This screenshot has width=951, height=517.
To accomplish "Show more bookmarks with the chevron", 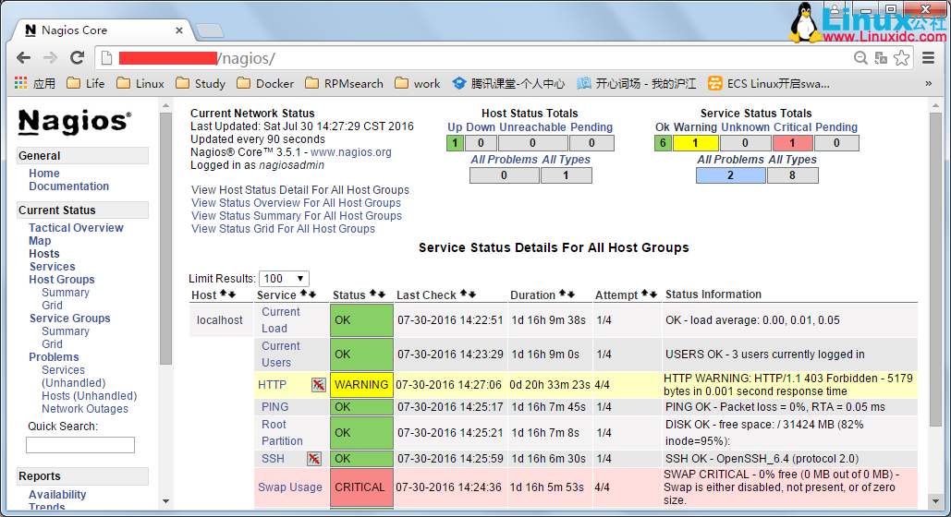I will 929,84.
